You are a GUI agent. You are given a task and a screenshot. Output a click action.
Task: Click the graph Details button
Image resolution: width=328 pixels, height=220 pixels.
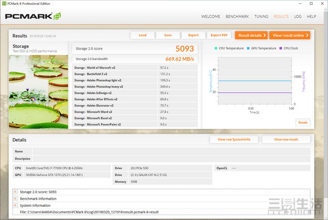(x=303, y=122)
